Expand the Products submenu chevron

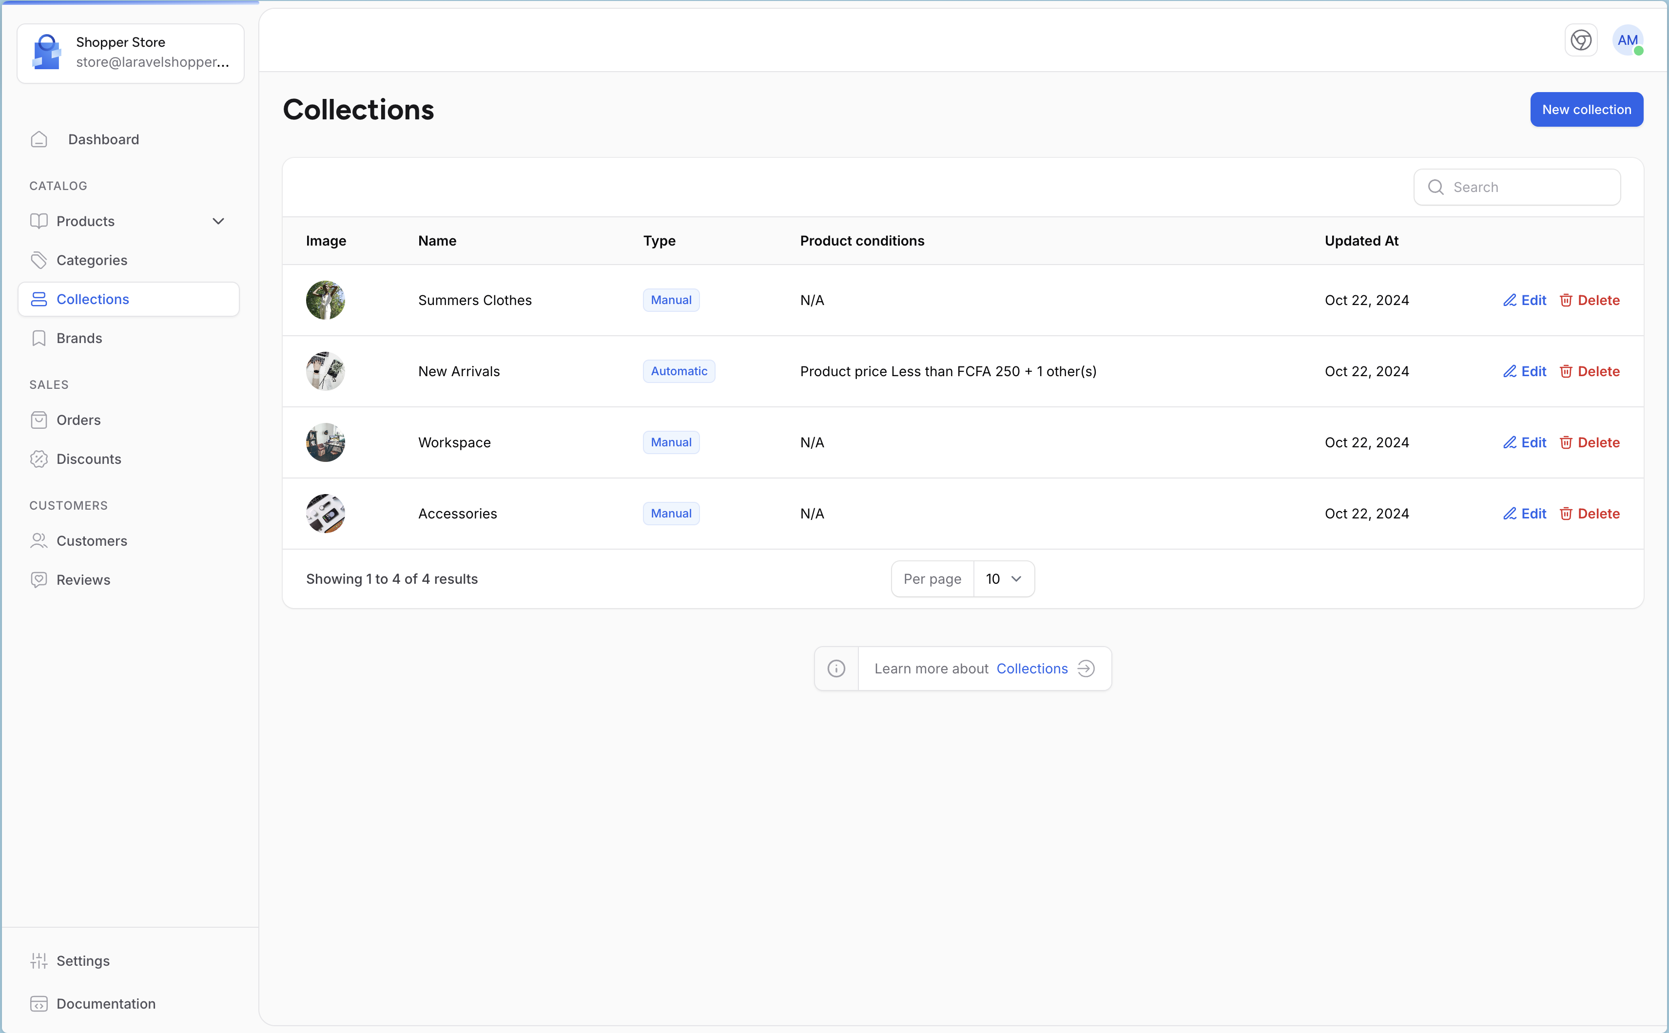218,221
